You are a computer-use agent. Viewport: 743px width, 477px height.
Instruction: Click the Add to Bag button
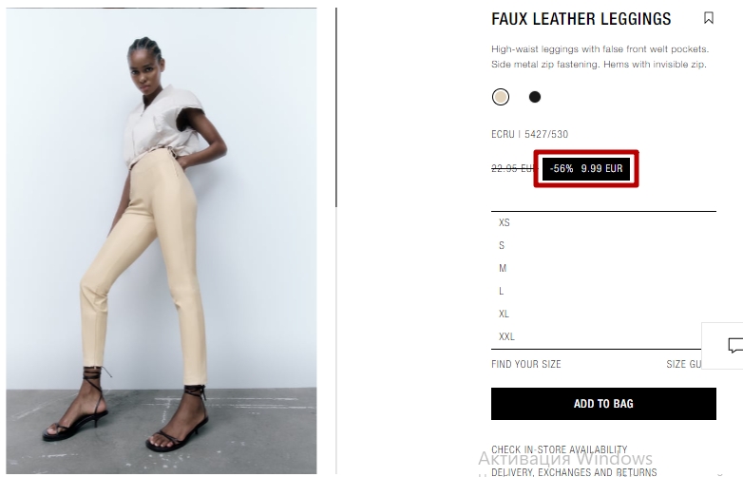click(603, 404)
